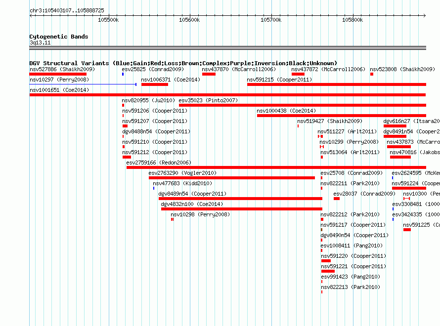Click the nsv10297 (Perry2008) label

coord(59,80)
